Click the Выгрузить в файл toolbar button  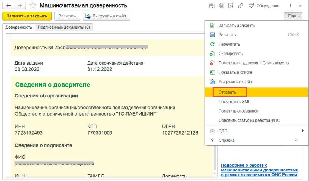107,16
